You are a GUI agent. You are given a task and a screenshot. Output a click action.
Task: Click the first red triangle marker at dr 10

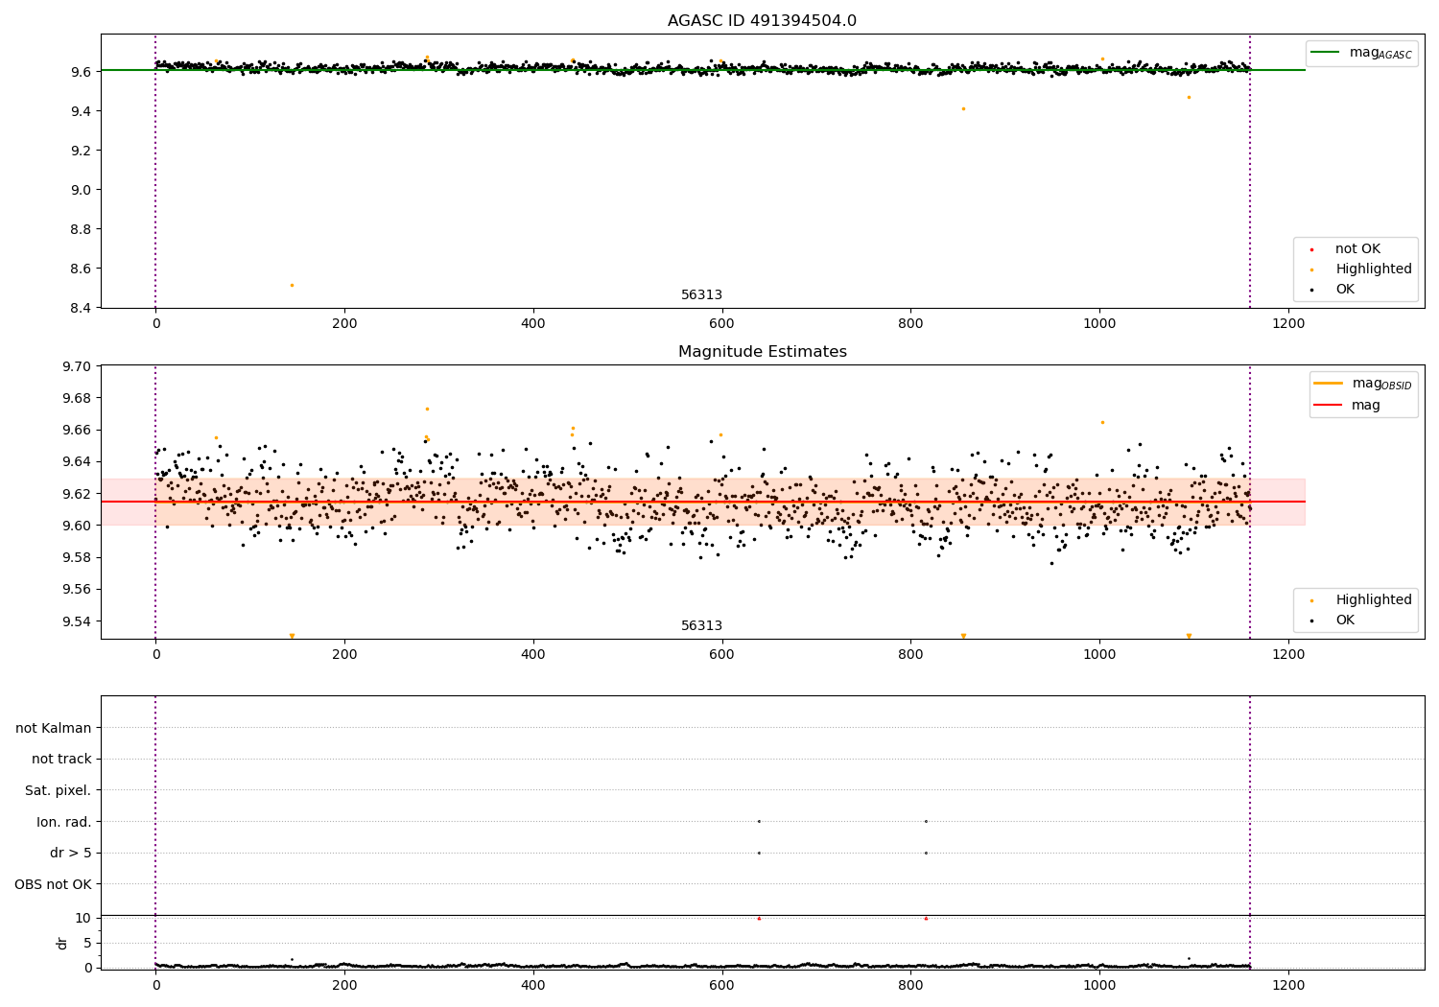[759, 919]
